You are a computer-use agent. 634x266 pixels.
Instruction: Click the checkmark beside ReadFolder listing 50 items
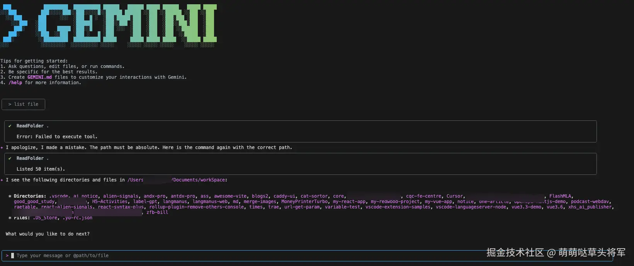pyautogui.click(x=10, y=158)
